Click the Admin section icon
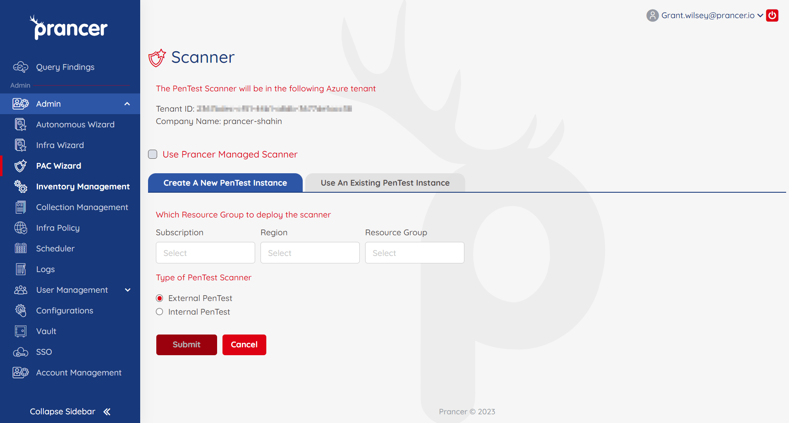The image size is (789, 423). (x=21, y=104)
